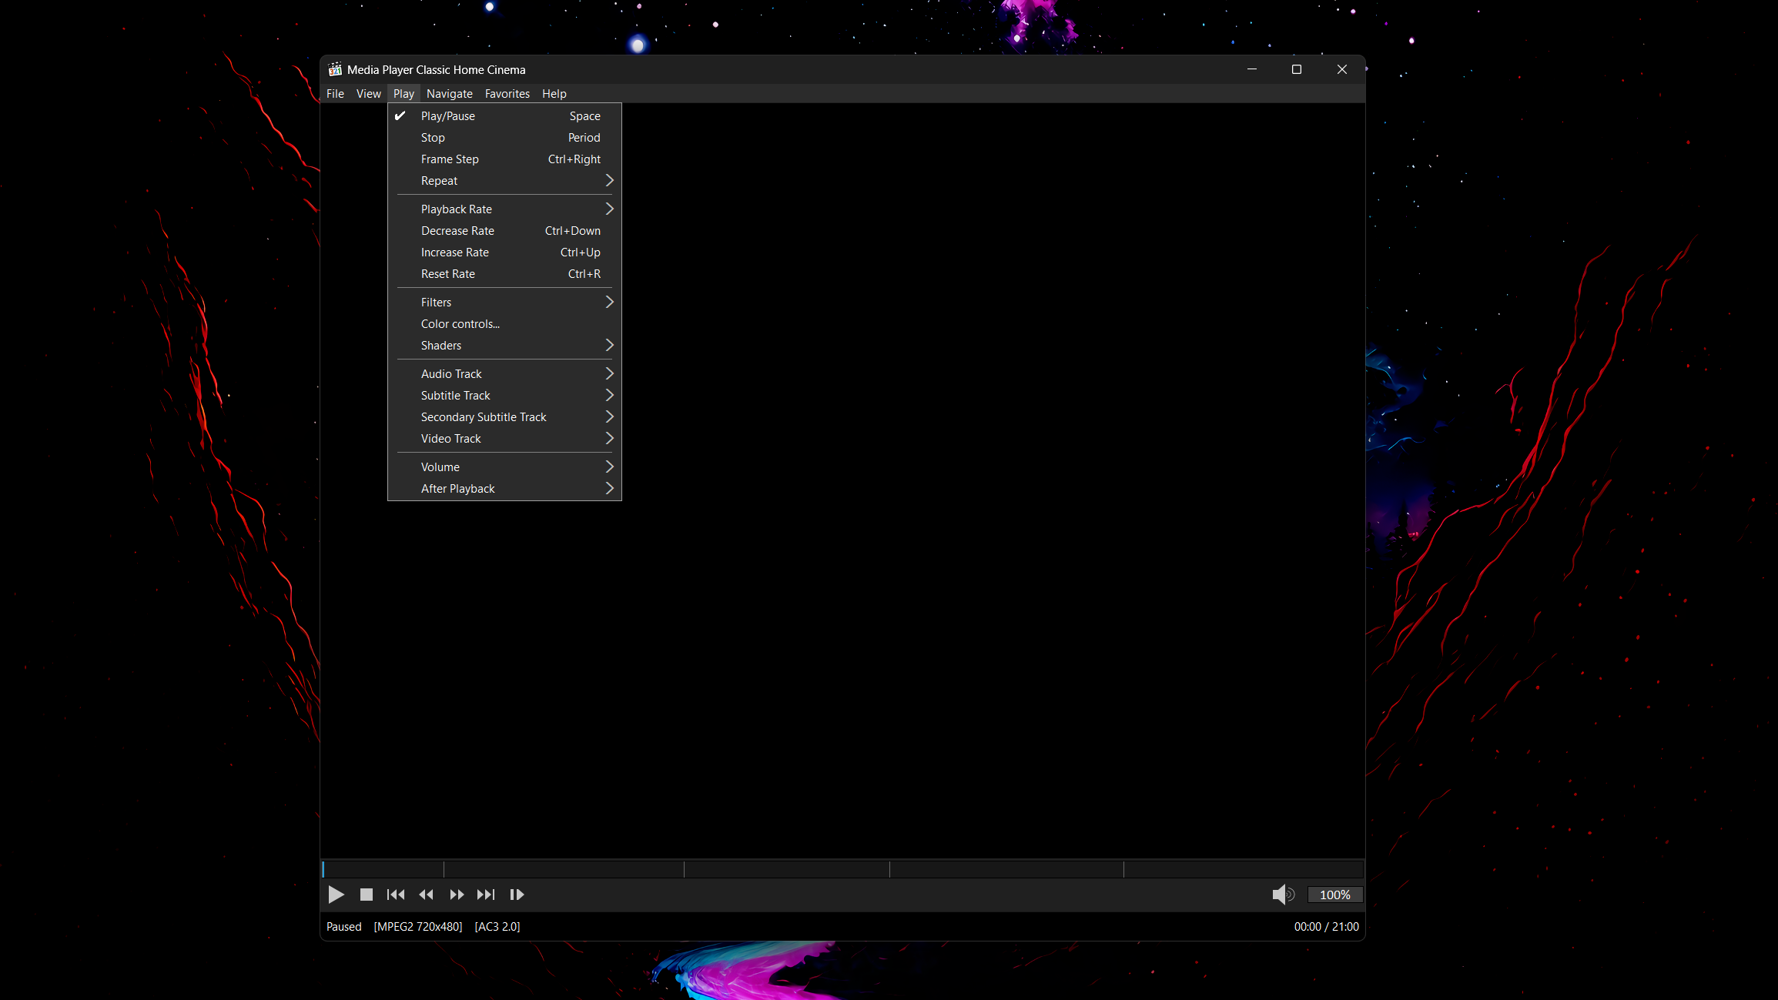This screenshot has height=1000, width=1778.
Task: Toggle the checked Play/Pause menu item
Action: click(x=504, y=116)
